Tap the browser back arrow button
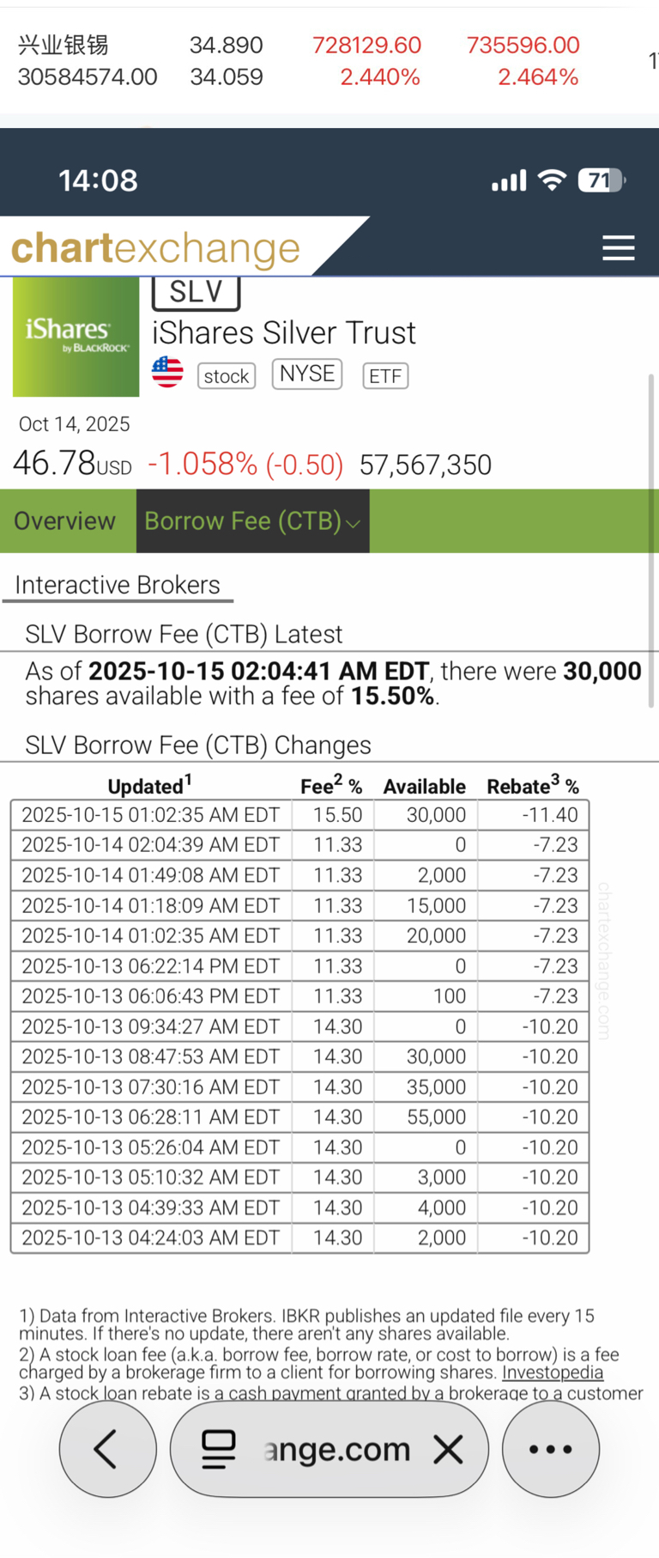This screenshot has width=659, height=1558. click(107, 1449)
